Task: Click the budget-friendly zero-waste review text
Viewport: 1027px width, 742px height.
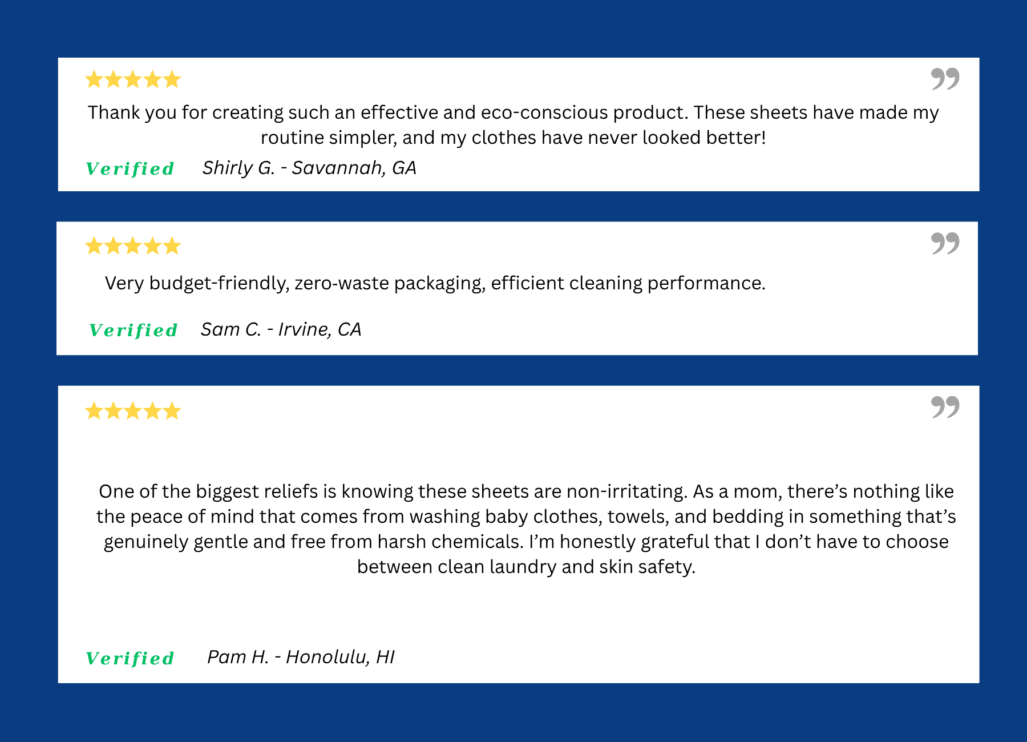Action: click(435, 283)
